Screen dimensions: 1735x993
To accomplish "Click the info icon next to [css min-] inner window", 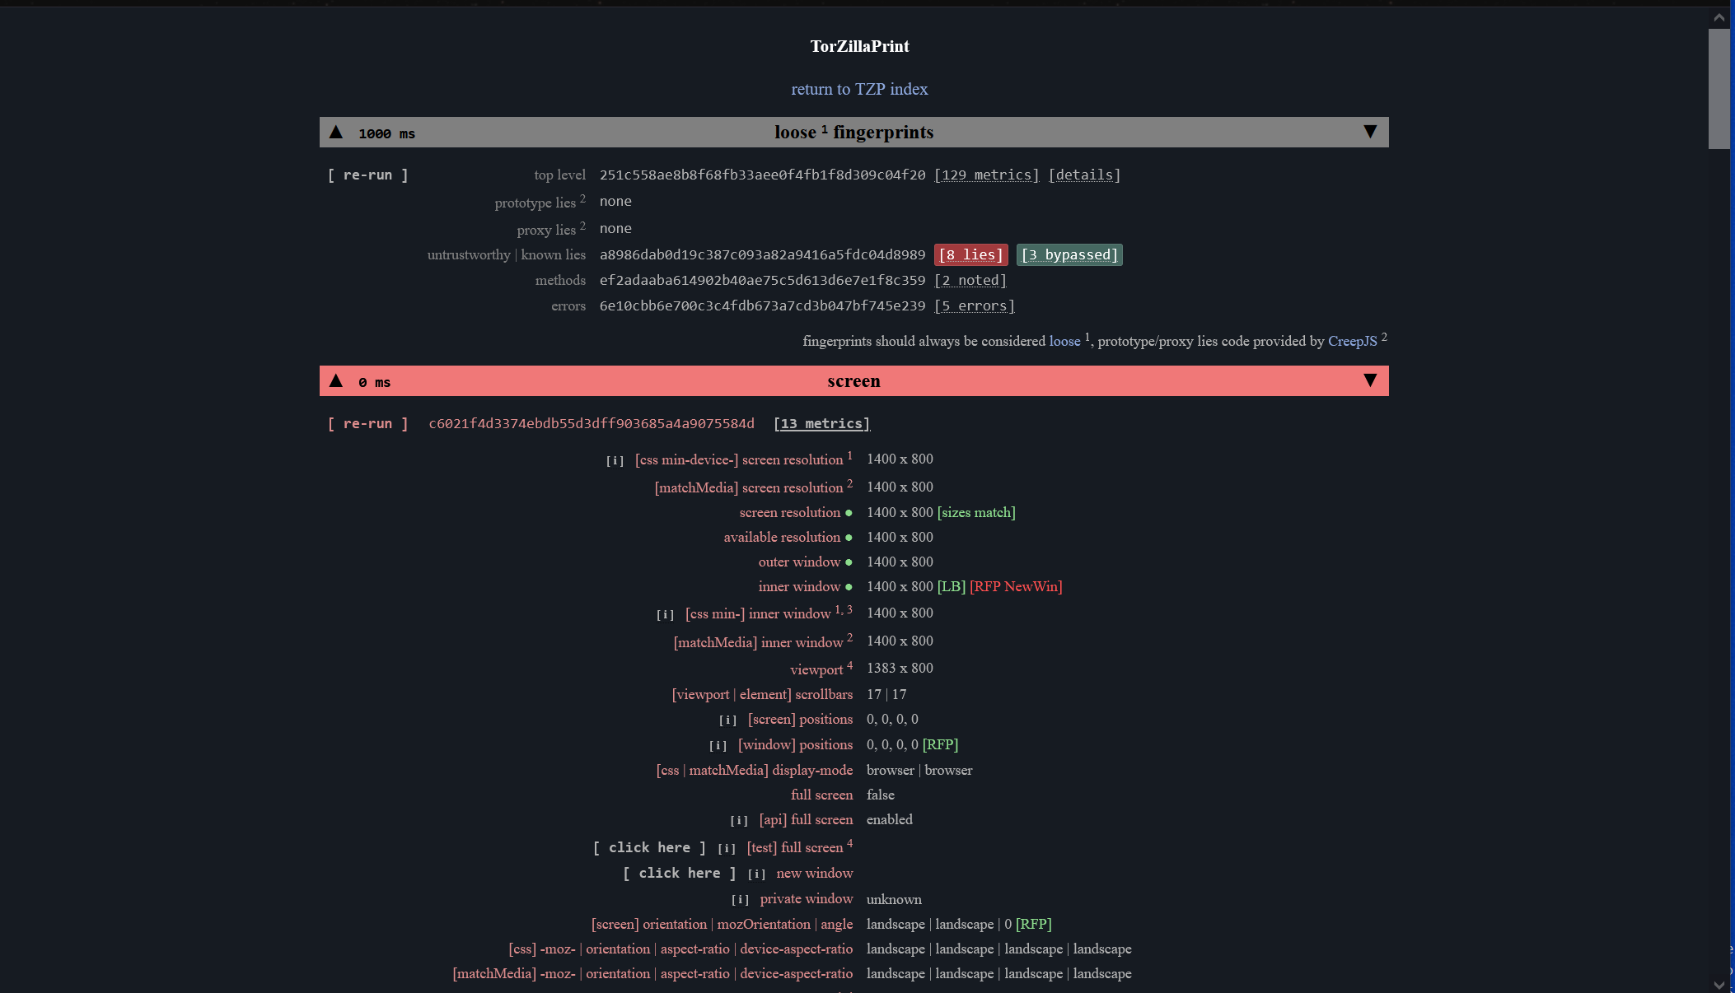I will coord(665,614).
